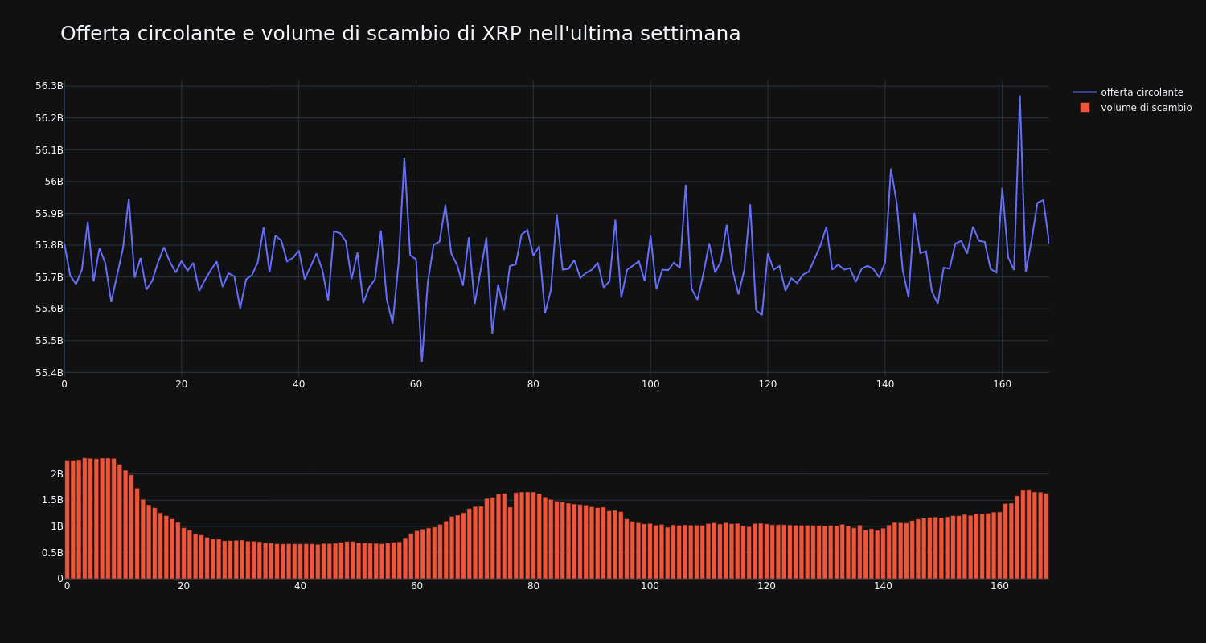Screen dimensions: 1206x643
Task: Click x-axis tick 20 on the line chart
Action: pyautogui.click(x=182, y=384)
